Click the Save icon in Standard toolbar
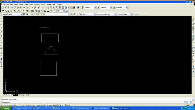The image size is (195, 110). [x=9, y=7]
